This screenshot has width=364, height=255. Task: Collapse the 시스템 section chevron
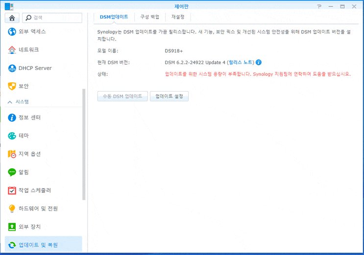tap(10, 102)
